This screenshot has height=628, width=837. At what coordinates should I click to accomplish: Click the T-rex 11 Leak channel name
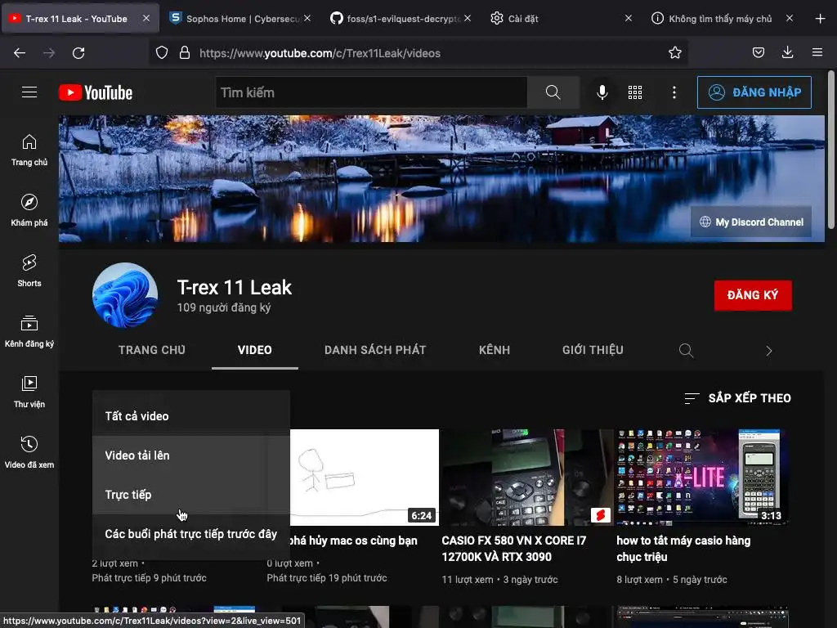pyautogui.click(x=235, y=287)
